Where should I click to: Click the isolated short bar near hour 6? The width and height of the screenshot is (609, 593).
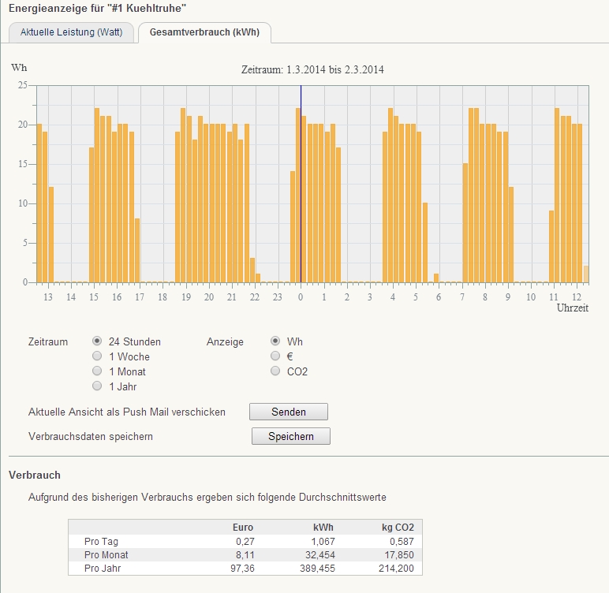436,278
